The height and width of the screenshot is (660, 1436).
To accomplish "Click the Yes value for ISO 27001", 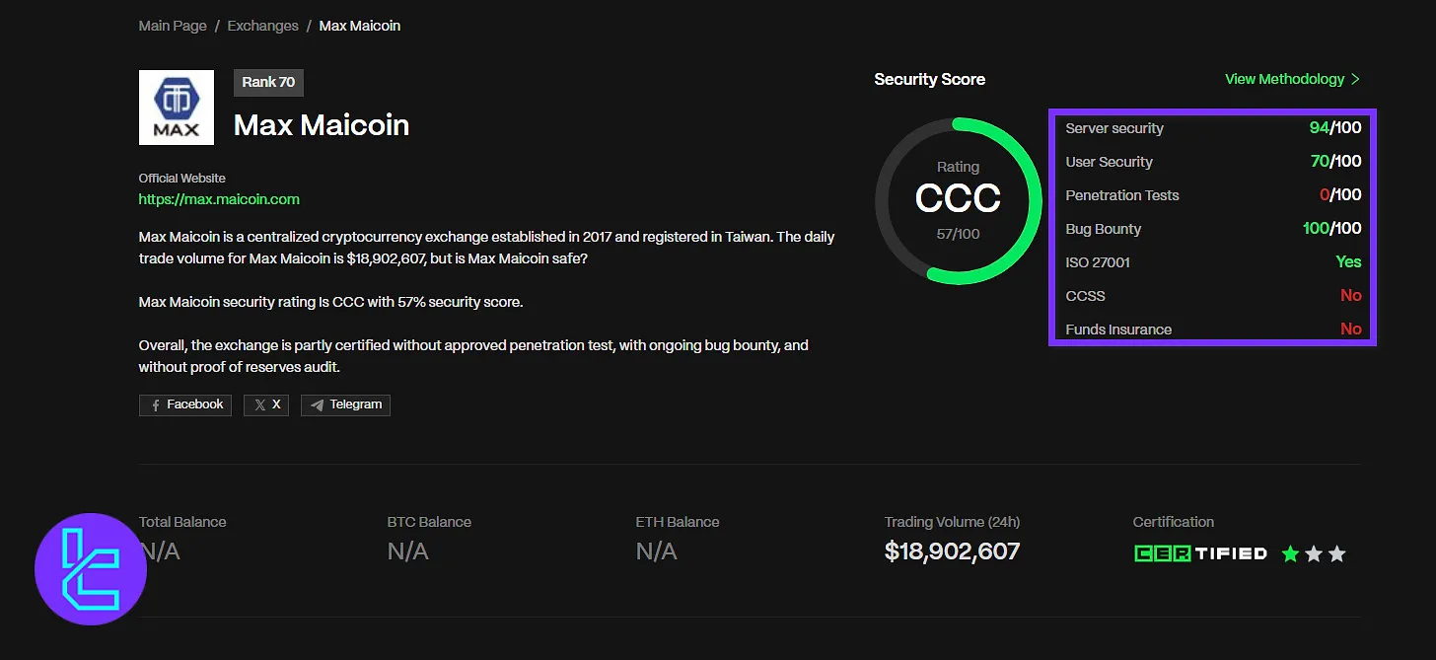I will pos(1348,262).
